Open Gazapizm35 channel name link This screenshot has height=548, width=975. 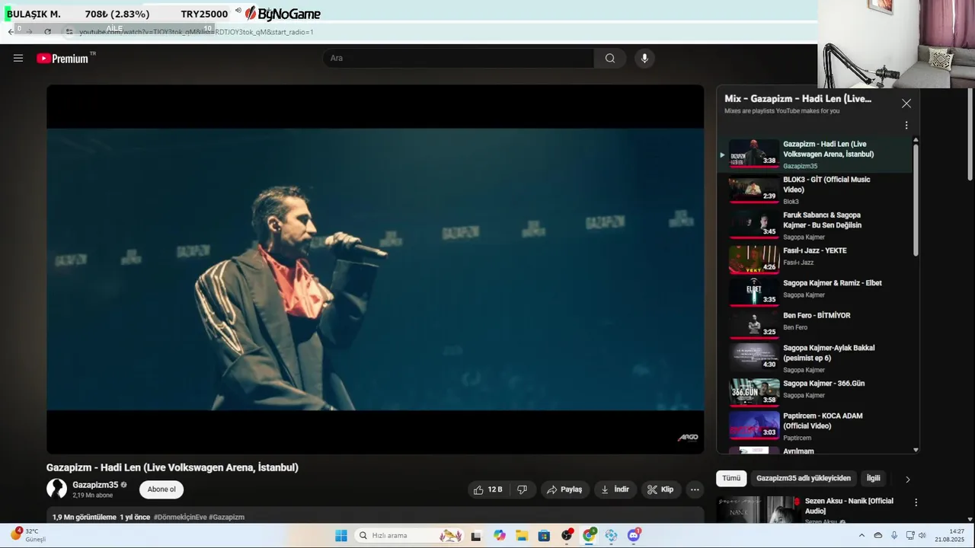[95, 485]
